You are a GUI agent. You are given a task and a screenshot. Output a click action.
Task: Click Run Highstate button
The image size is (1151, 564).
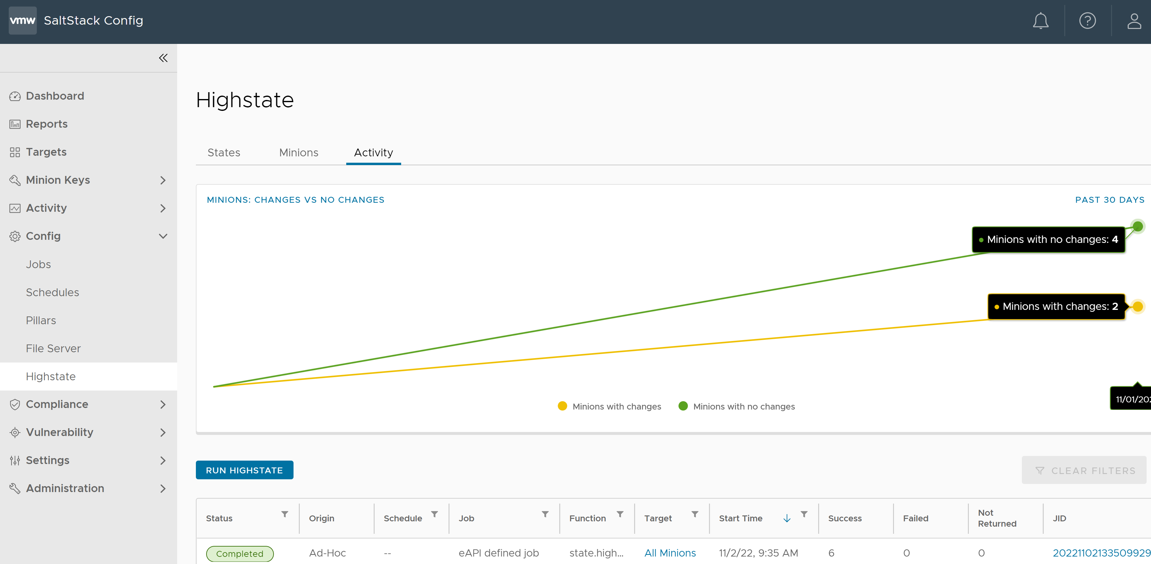pyautogui.click(x=245, y=470)
